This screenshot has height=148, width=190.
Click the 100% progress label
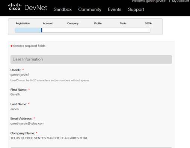[148, 23]
